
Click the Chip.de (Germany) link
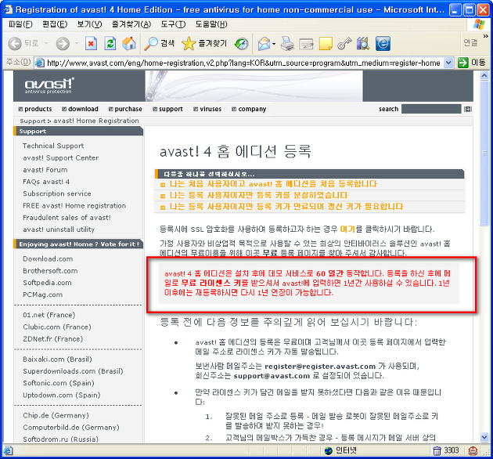(56, 416)
